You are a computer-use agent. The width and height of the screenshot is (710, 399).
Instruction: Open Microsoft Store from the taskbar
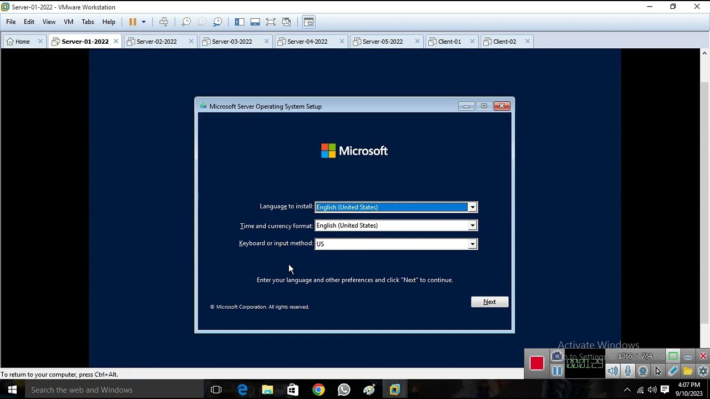tap(293, 390)
